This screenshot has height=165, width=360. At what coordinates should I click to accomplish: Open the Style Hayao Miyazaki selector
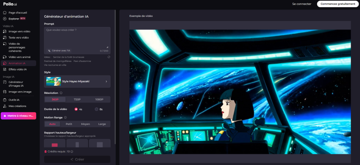(77, 81)
